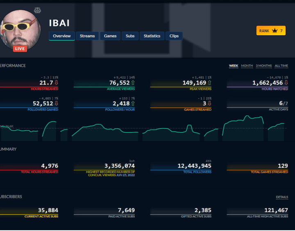Select the WEEK time range

point(234,66)
